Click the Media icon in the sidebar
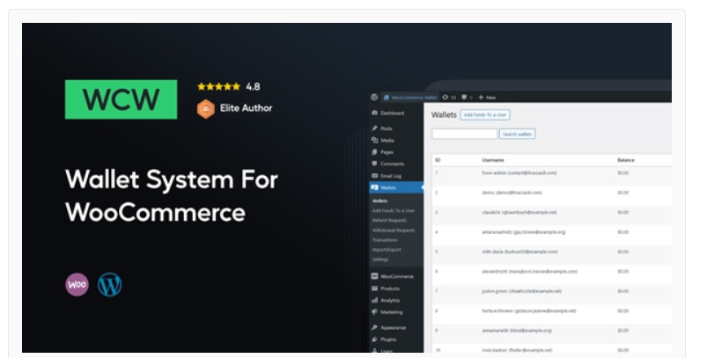This screenshot has width=707, height=358. click(374, 140)
